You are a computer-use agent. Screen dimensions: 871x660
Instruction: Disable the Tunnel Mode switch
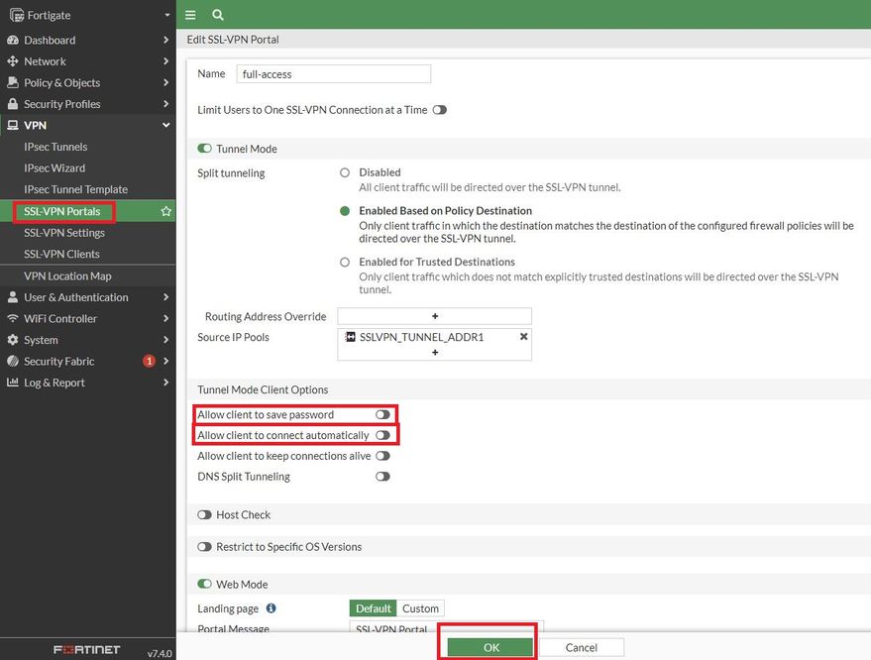(204, 149)
